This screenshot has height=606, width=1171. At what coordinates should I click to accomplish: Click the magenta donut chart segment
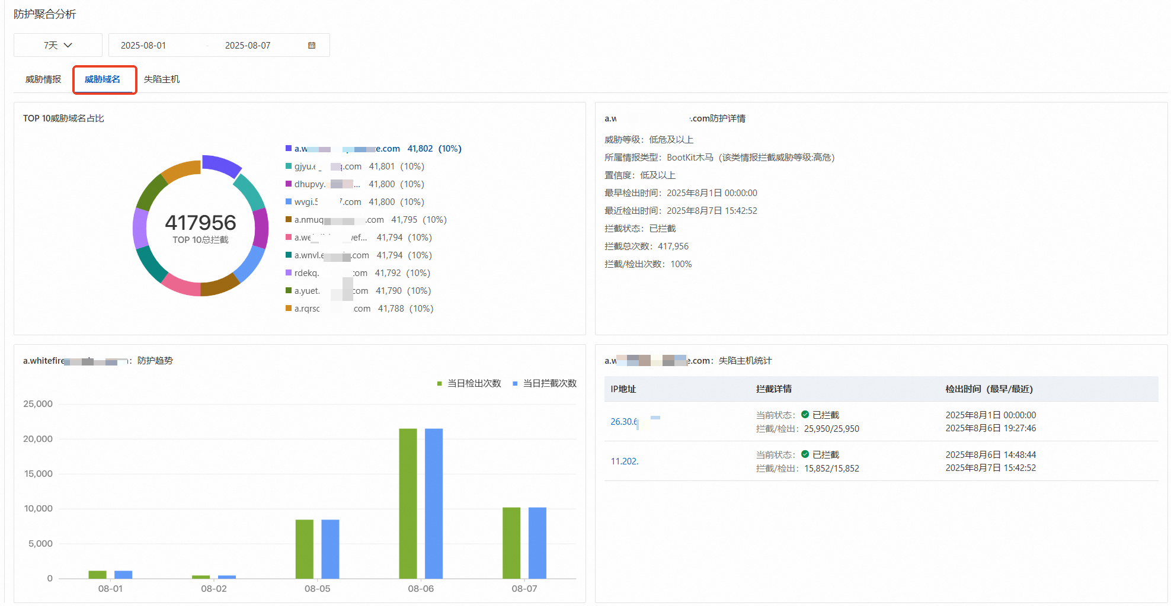coord(261,228)
